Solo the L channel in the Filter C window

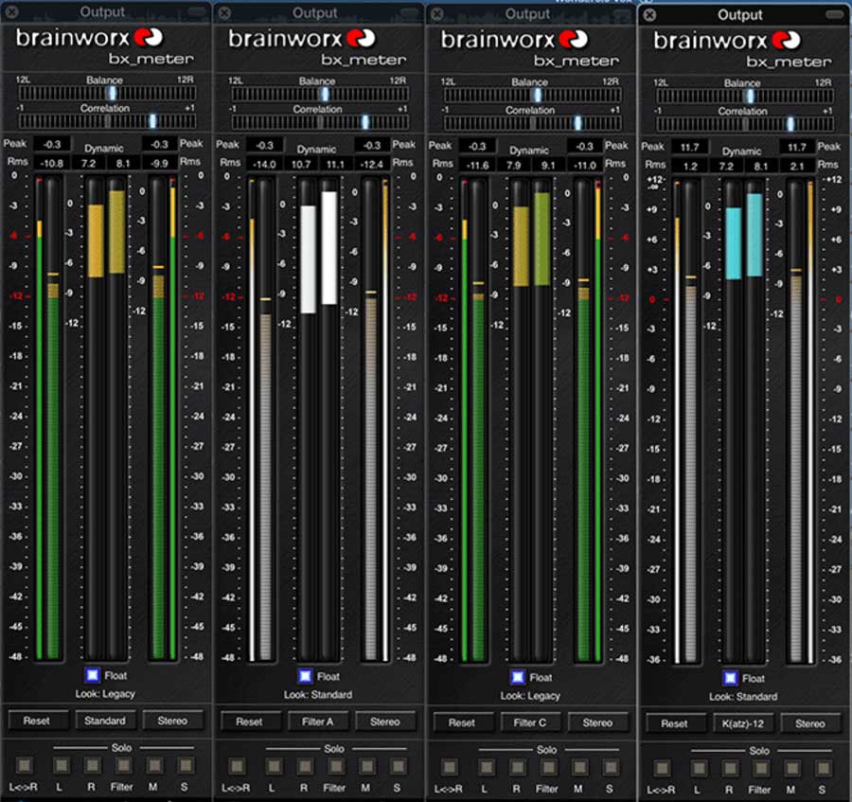[486, 768]
